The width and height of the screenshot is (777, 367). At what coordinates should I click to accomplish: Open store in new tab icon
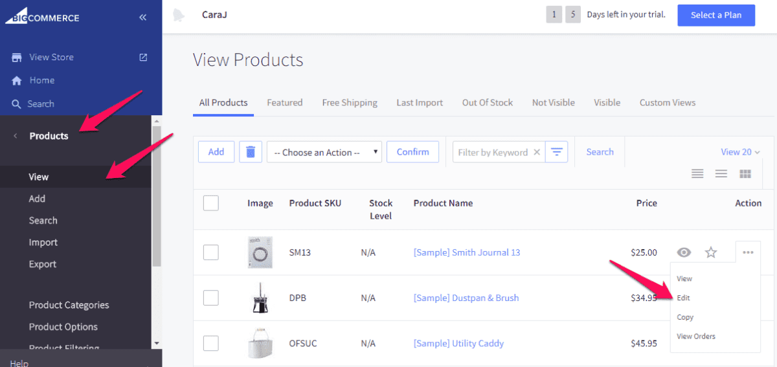coord(144,57)
